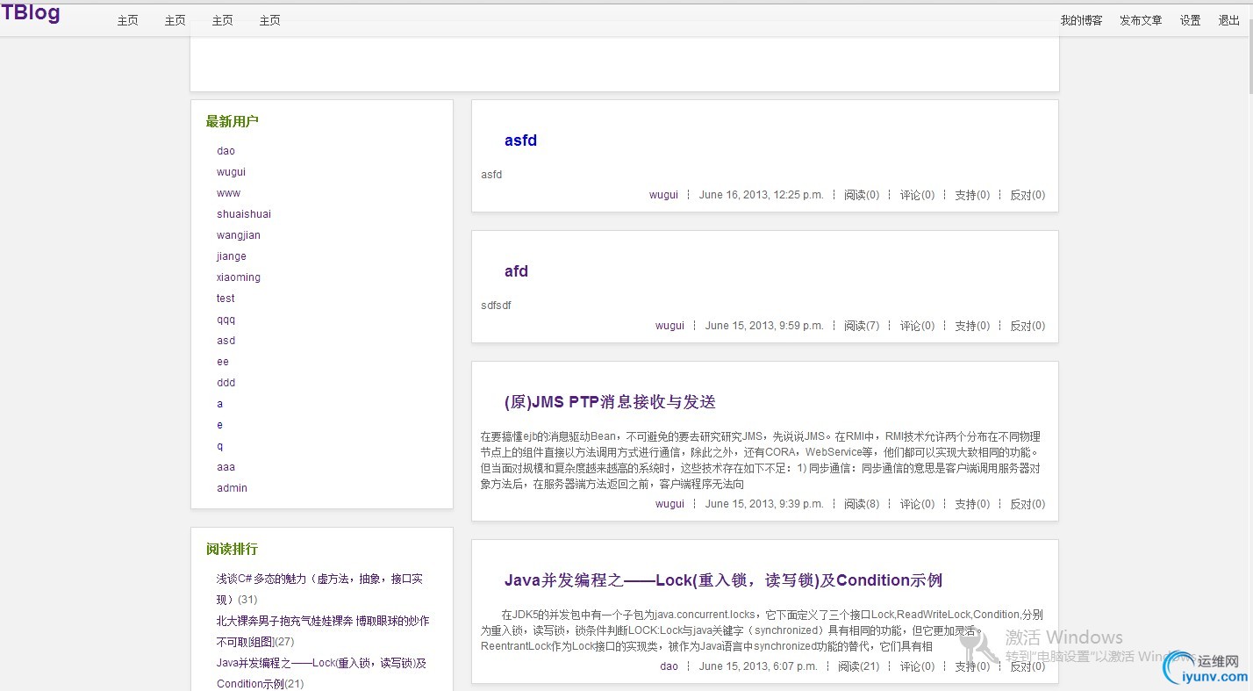Go to 发布文章 to publish a post

tap(1141, 20)
